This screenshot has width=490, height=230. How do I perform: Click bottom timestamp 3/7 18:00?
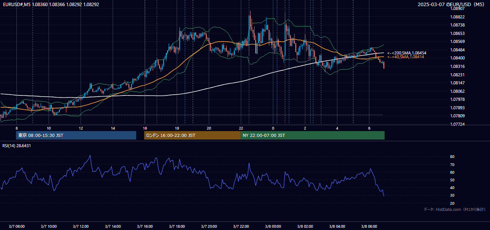(x=177, y=227)
